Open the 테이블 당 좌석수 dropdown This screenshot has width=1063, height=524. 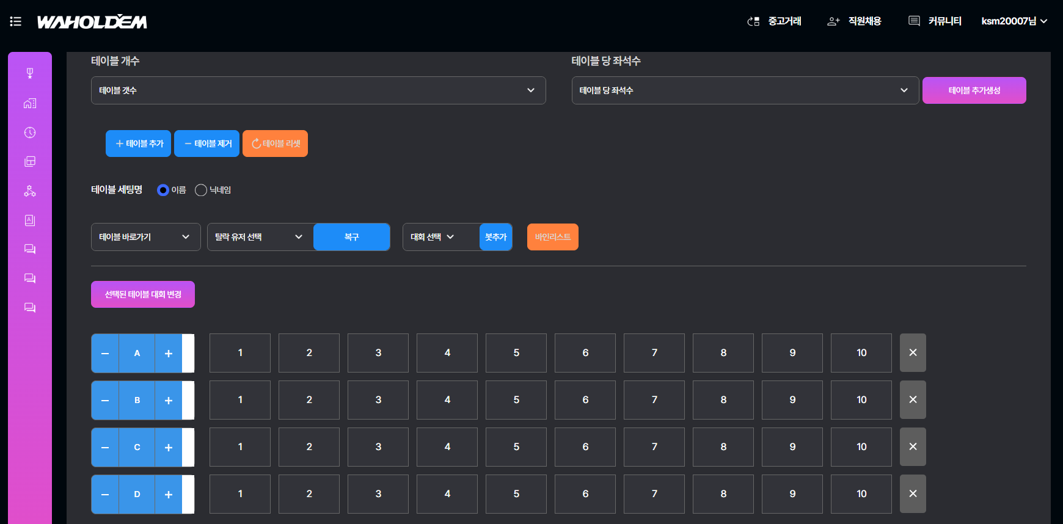coord(745,90)
